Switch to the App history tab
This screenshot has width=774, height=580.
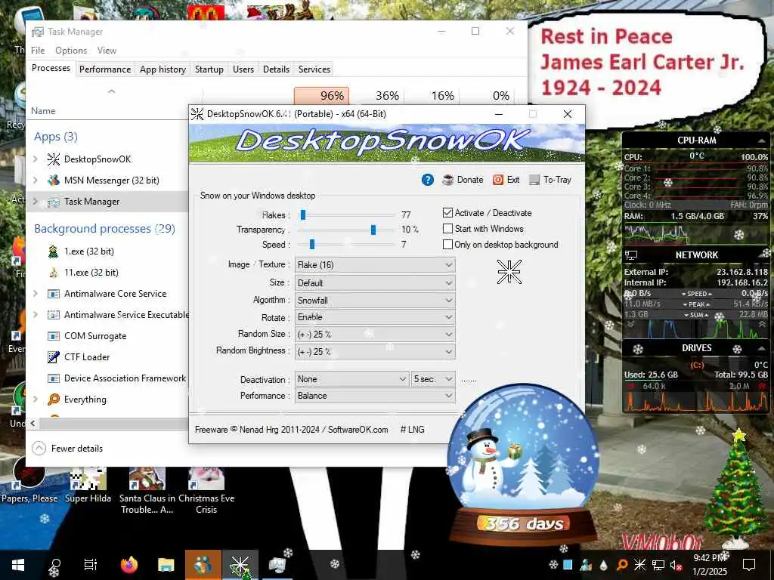click(x=163, y=69)
